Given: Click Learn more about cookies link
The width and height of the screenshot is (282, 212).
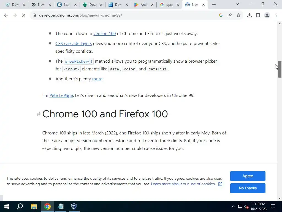Looking at the screenshot, I should pyautogui.click(x=183, y=184).
